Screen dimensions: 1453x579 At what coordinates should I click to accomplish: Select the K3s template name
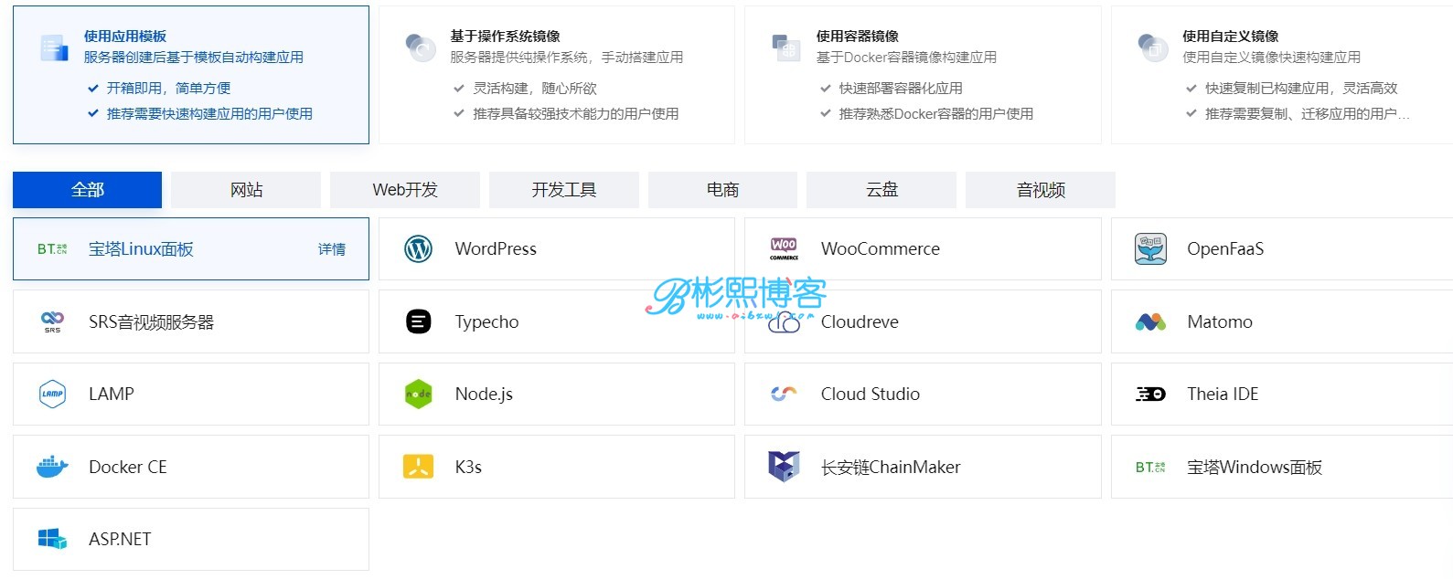point(468,467)
